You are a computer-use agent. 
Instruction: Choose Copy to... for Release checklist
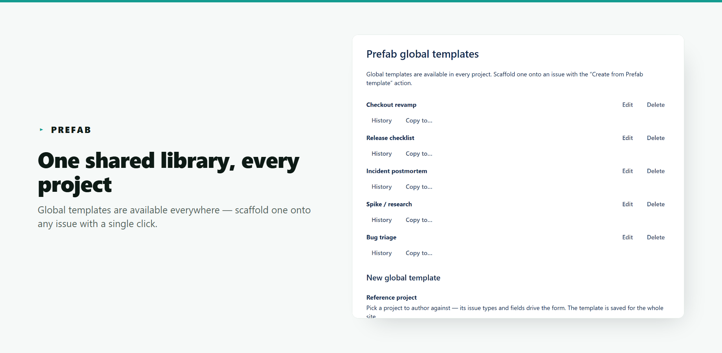tap(419, 154)
